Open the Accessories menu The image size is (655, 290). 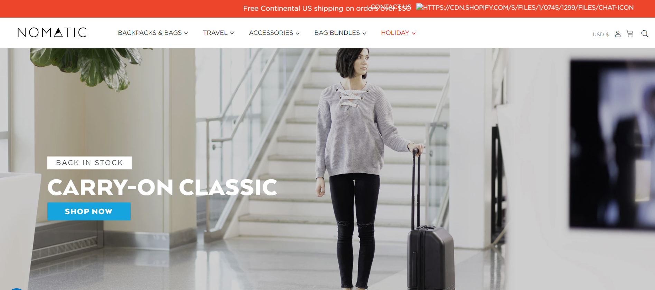pos(274,33)
